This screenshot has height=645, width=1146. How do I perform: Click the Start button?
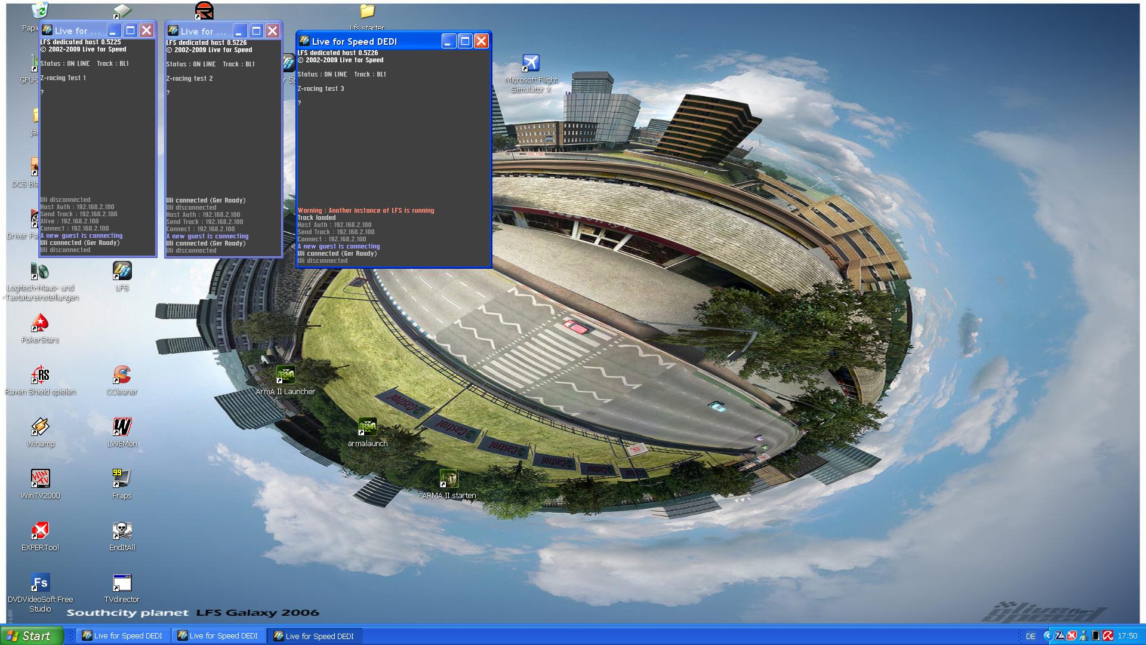click(x=32, y=636)
